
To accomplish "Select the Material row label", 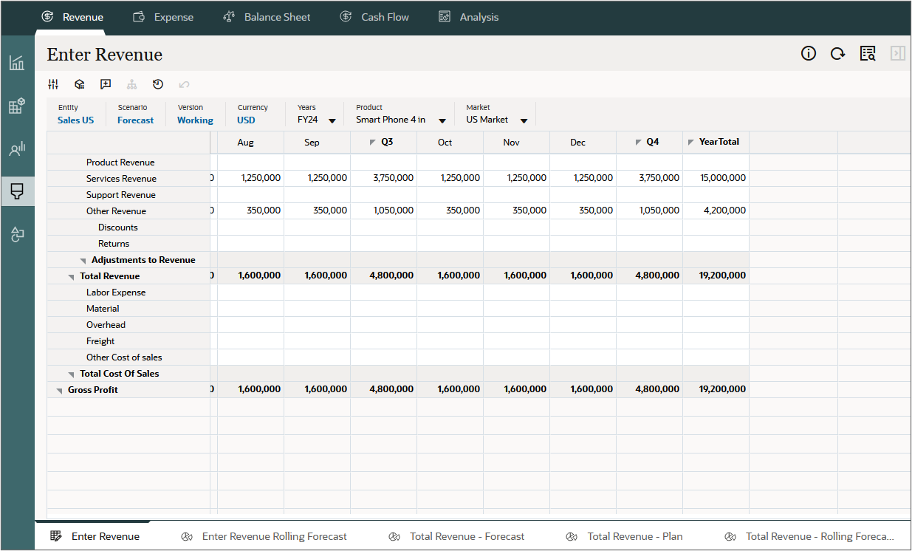I will [103, 308].
